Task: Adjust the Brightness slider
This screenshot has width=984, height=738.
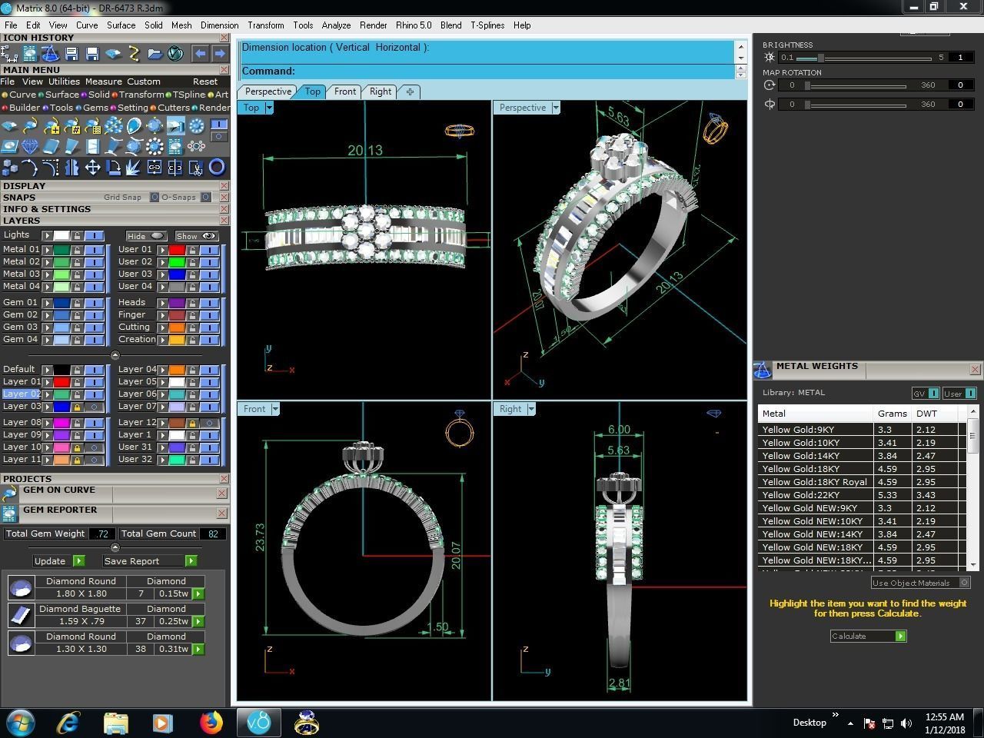Action: tap(821, 58)
